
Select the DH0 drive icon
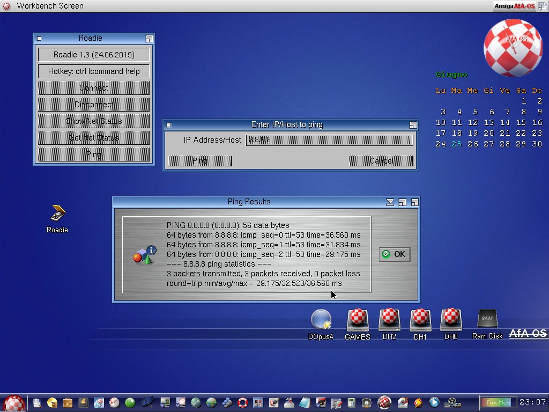point(451,320)
